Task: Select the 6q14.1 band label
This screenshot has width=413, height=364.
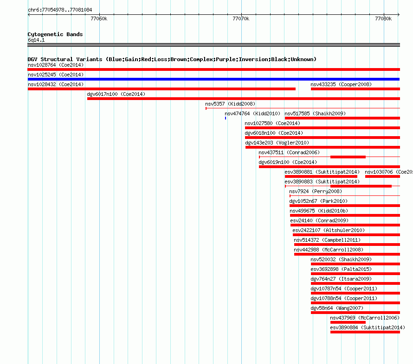Action: tap(36, 40)
